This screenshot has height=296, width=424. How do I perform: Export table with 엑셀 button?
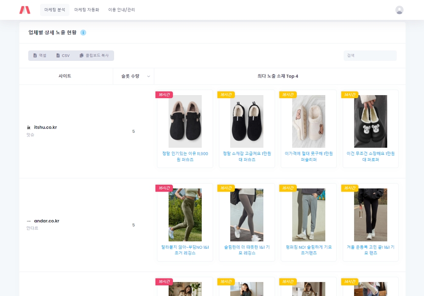(x=40, y=55)
